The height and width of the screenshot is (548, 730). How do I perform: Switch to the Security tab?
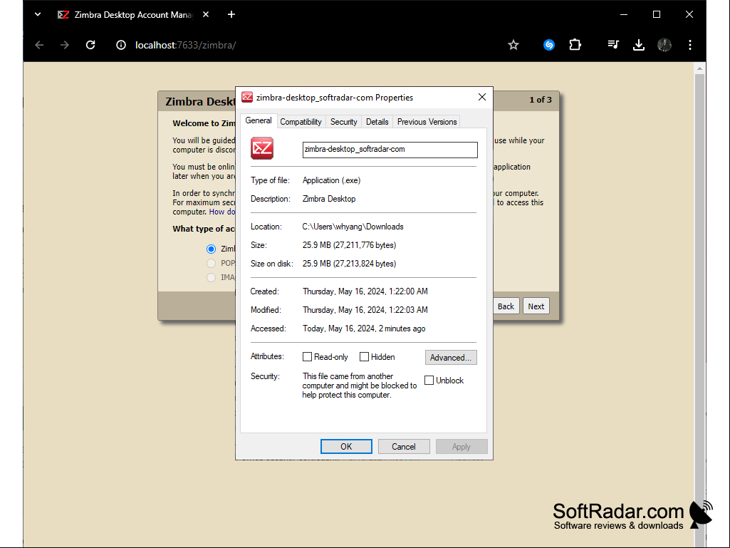pyautogui.click(x=343, y=122)
